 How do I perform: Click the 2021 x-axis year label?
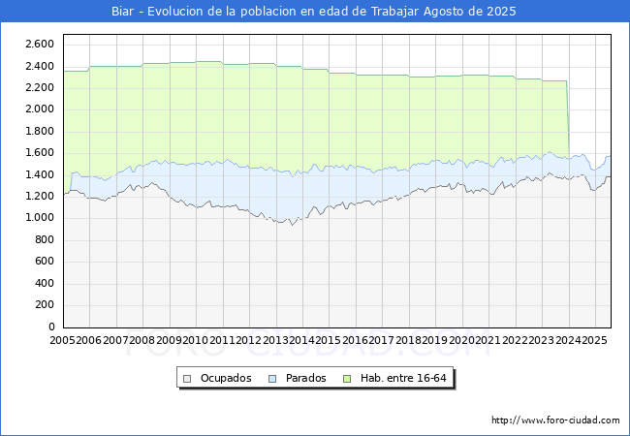coord(488,340)
